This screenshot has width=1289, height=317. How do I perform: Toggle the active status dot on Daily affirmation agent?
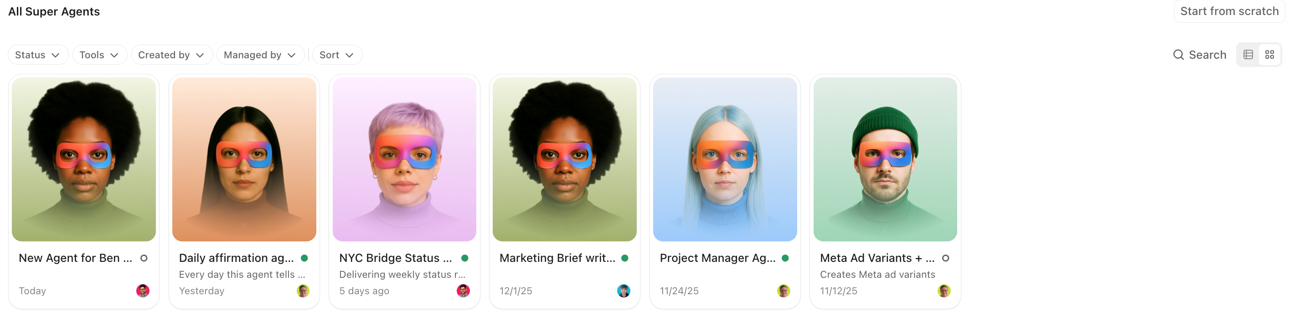pos(305,258)
